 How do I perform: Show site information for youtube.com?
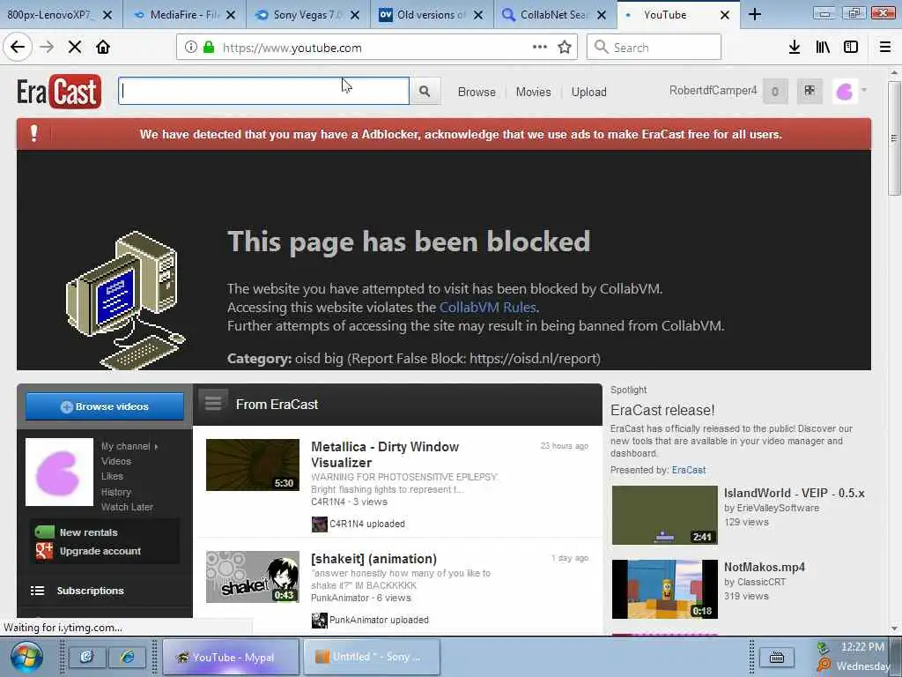(x=191, y=48)
